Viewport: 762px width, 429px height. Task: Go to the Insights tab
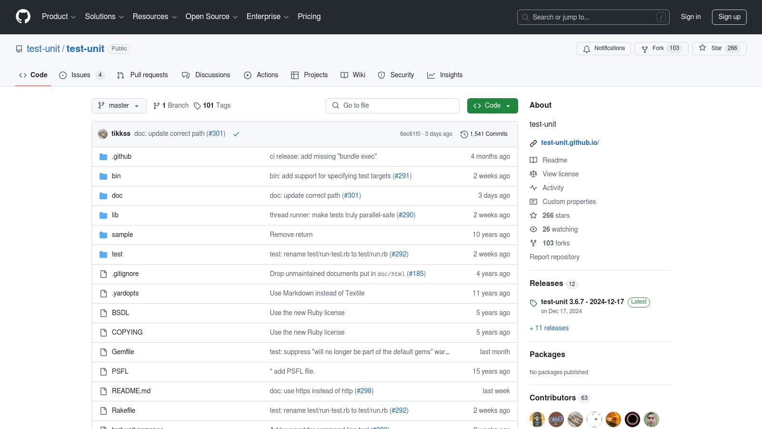tap(445, 75)
